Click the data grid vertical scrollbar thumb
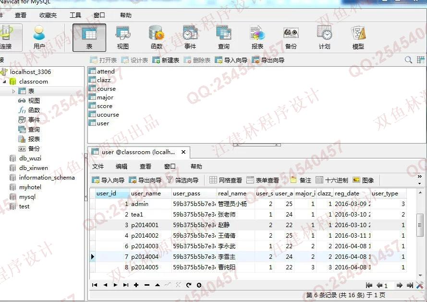 pyautogui.click(x=420, y=225)
